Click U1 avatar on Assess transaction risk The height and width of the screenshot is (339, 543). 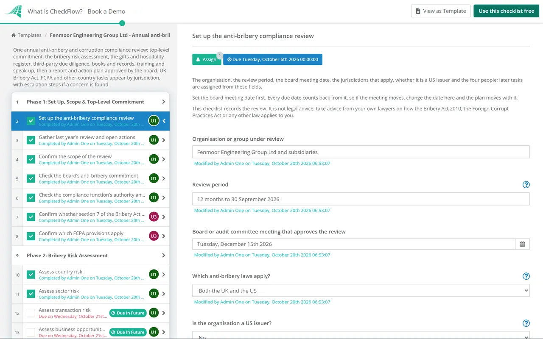coord(154,313)
